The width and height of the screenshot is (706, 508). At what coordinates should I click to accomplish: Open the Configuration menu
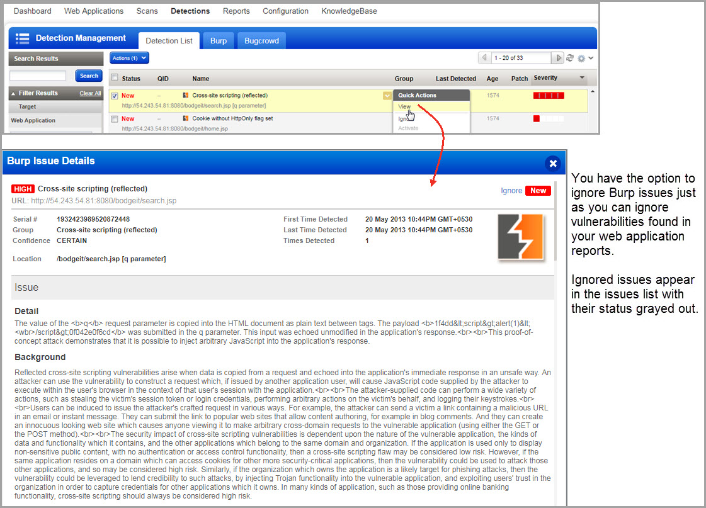point(285,11)
